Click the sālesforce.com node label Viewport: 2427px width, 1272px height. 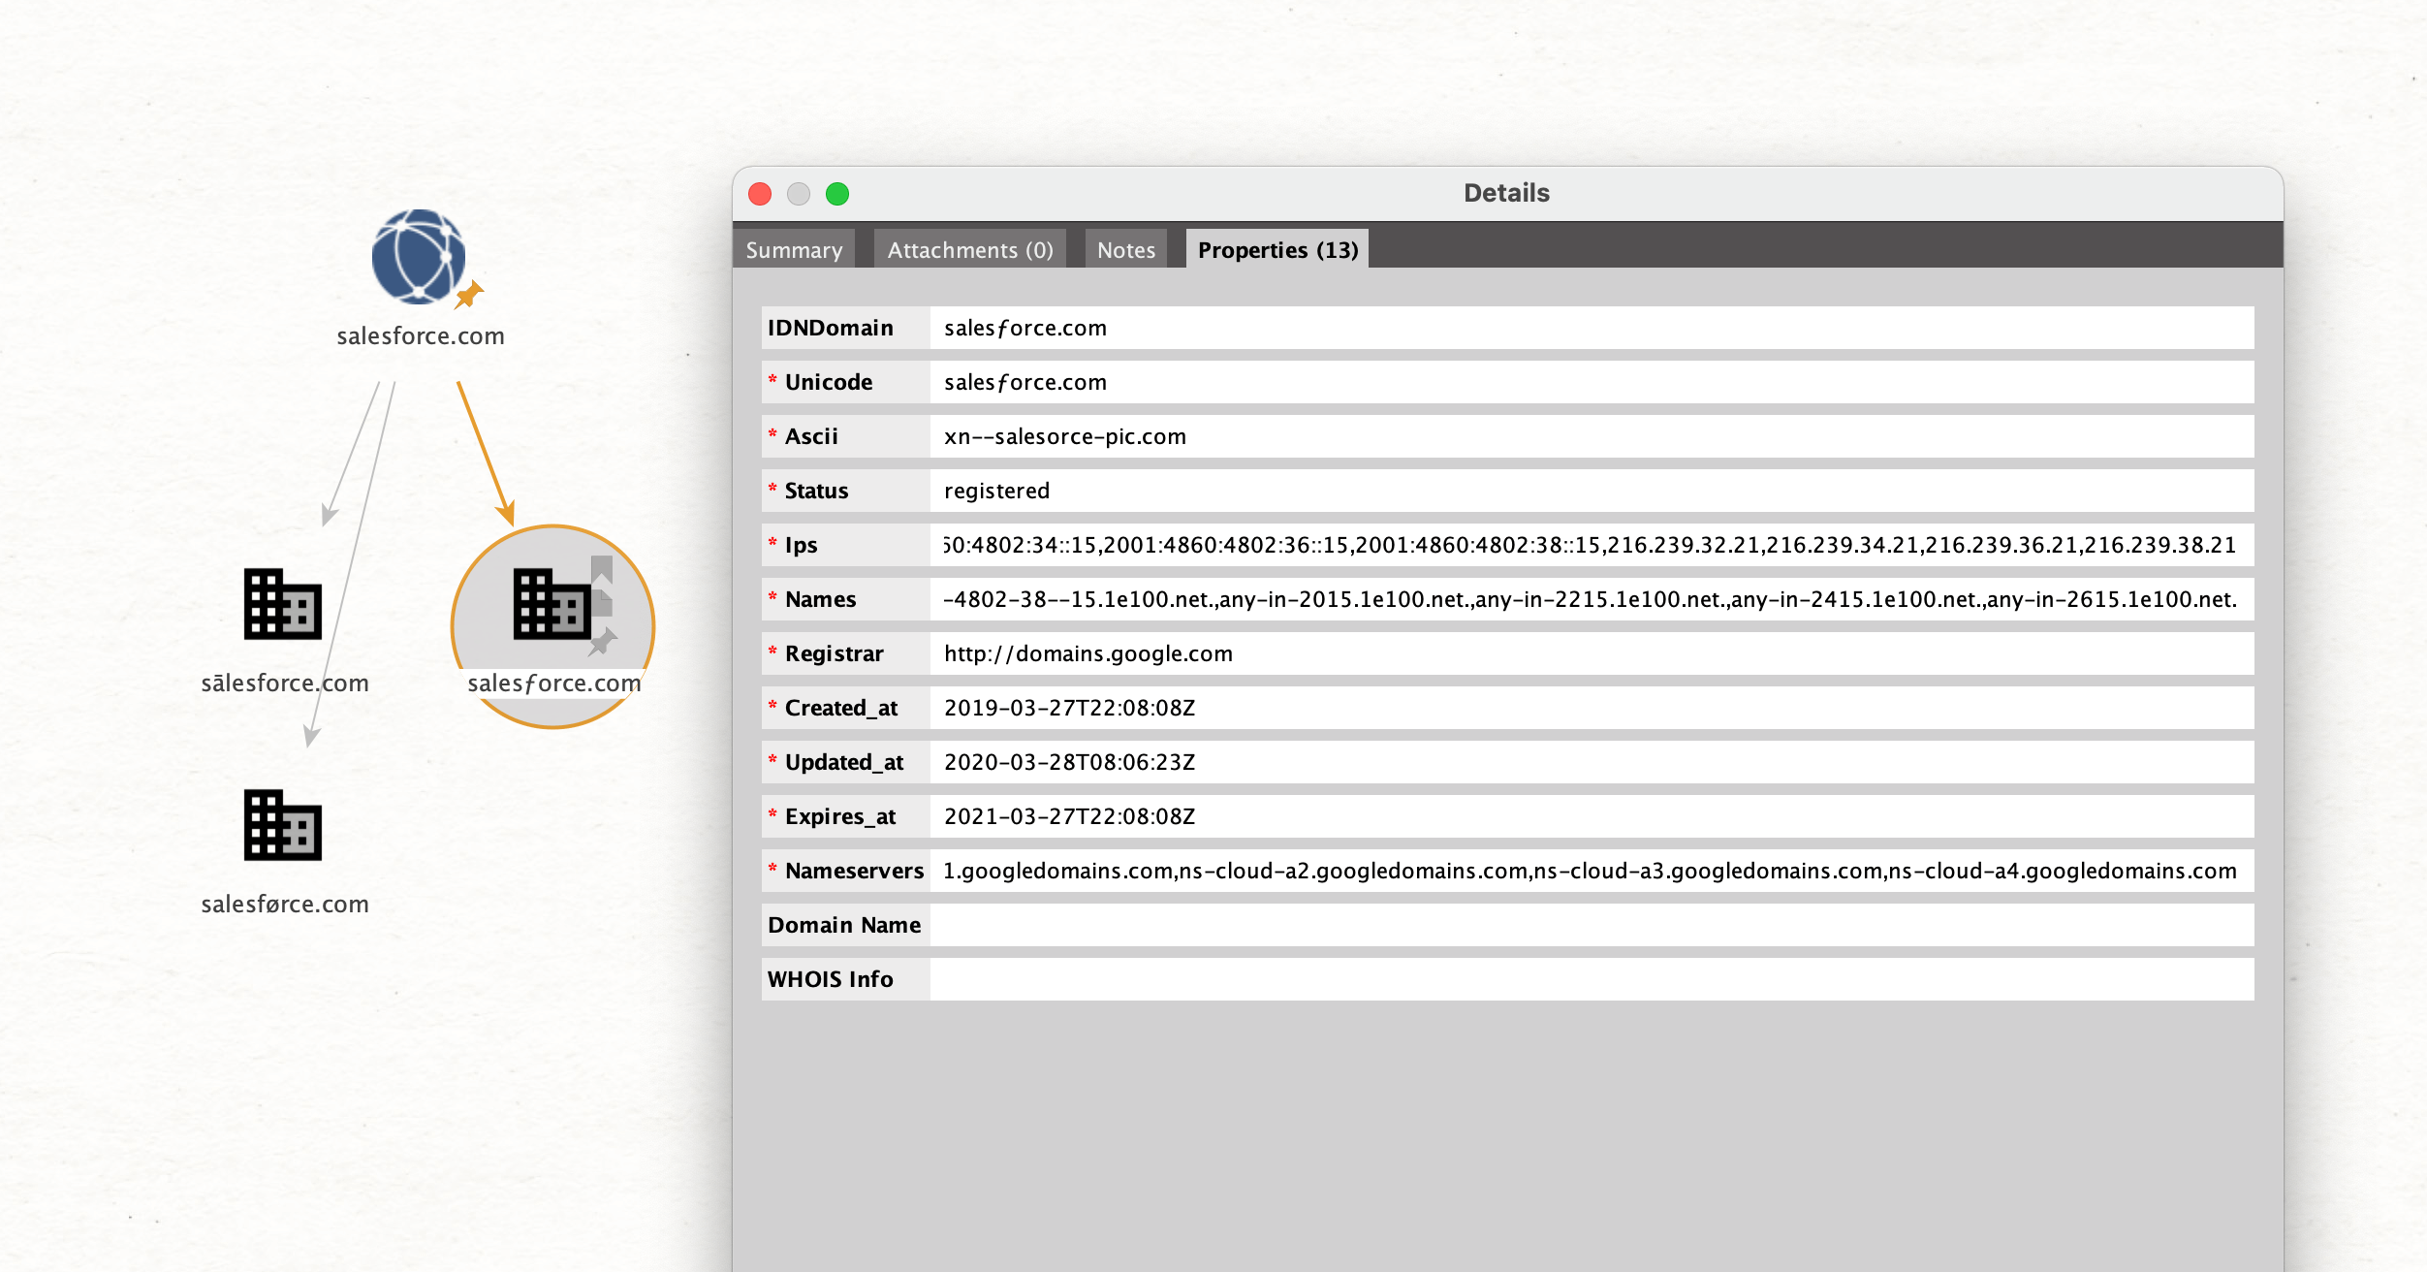pyautogui.click(x=285, y=683)
